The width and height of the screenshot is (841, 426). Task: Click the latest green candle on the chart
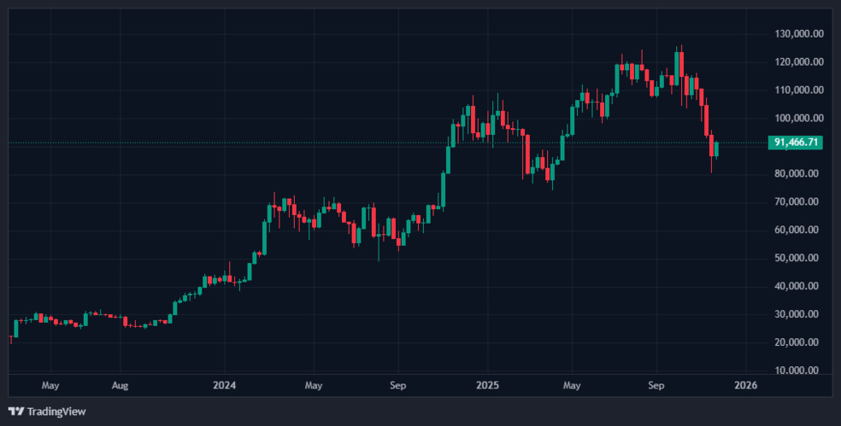(716, 149)
